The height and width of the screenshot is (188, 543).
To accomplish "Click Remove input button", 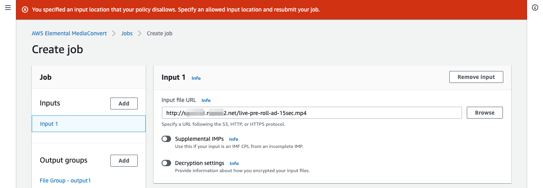I will point(476,77).
